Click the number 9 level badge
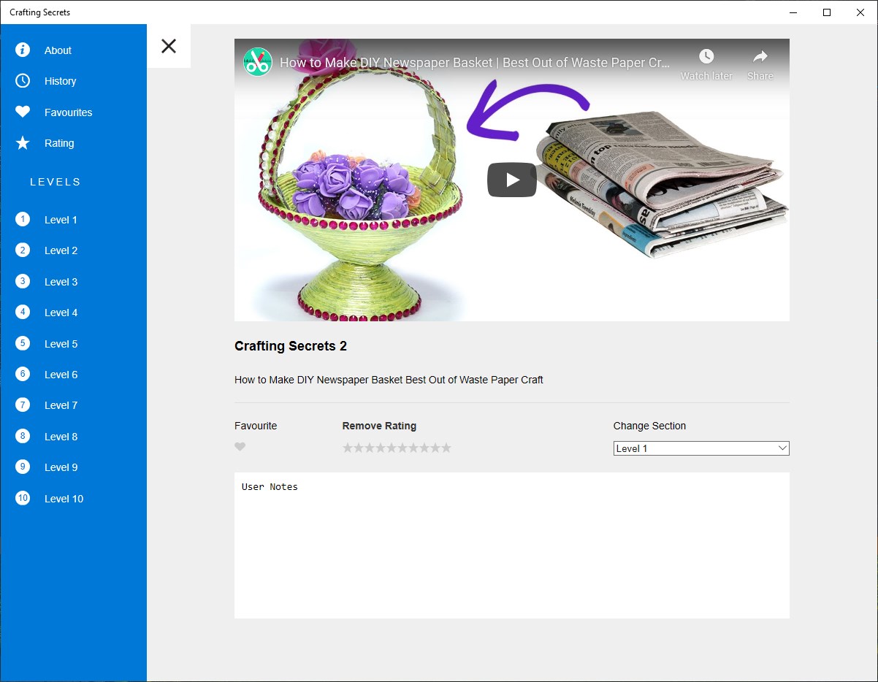The height and width of the screenshot is (682, 878). click(23, 467)
